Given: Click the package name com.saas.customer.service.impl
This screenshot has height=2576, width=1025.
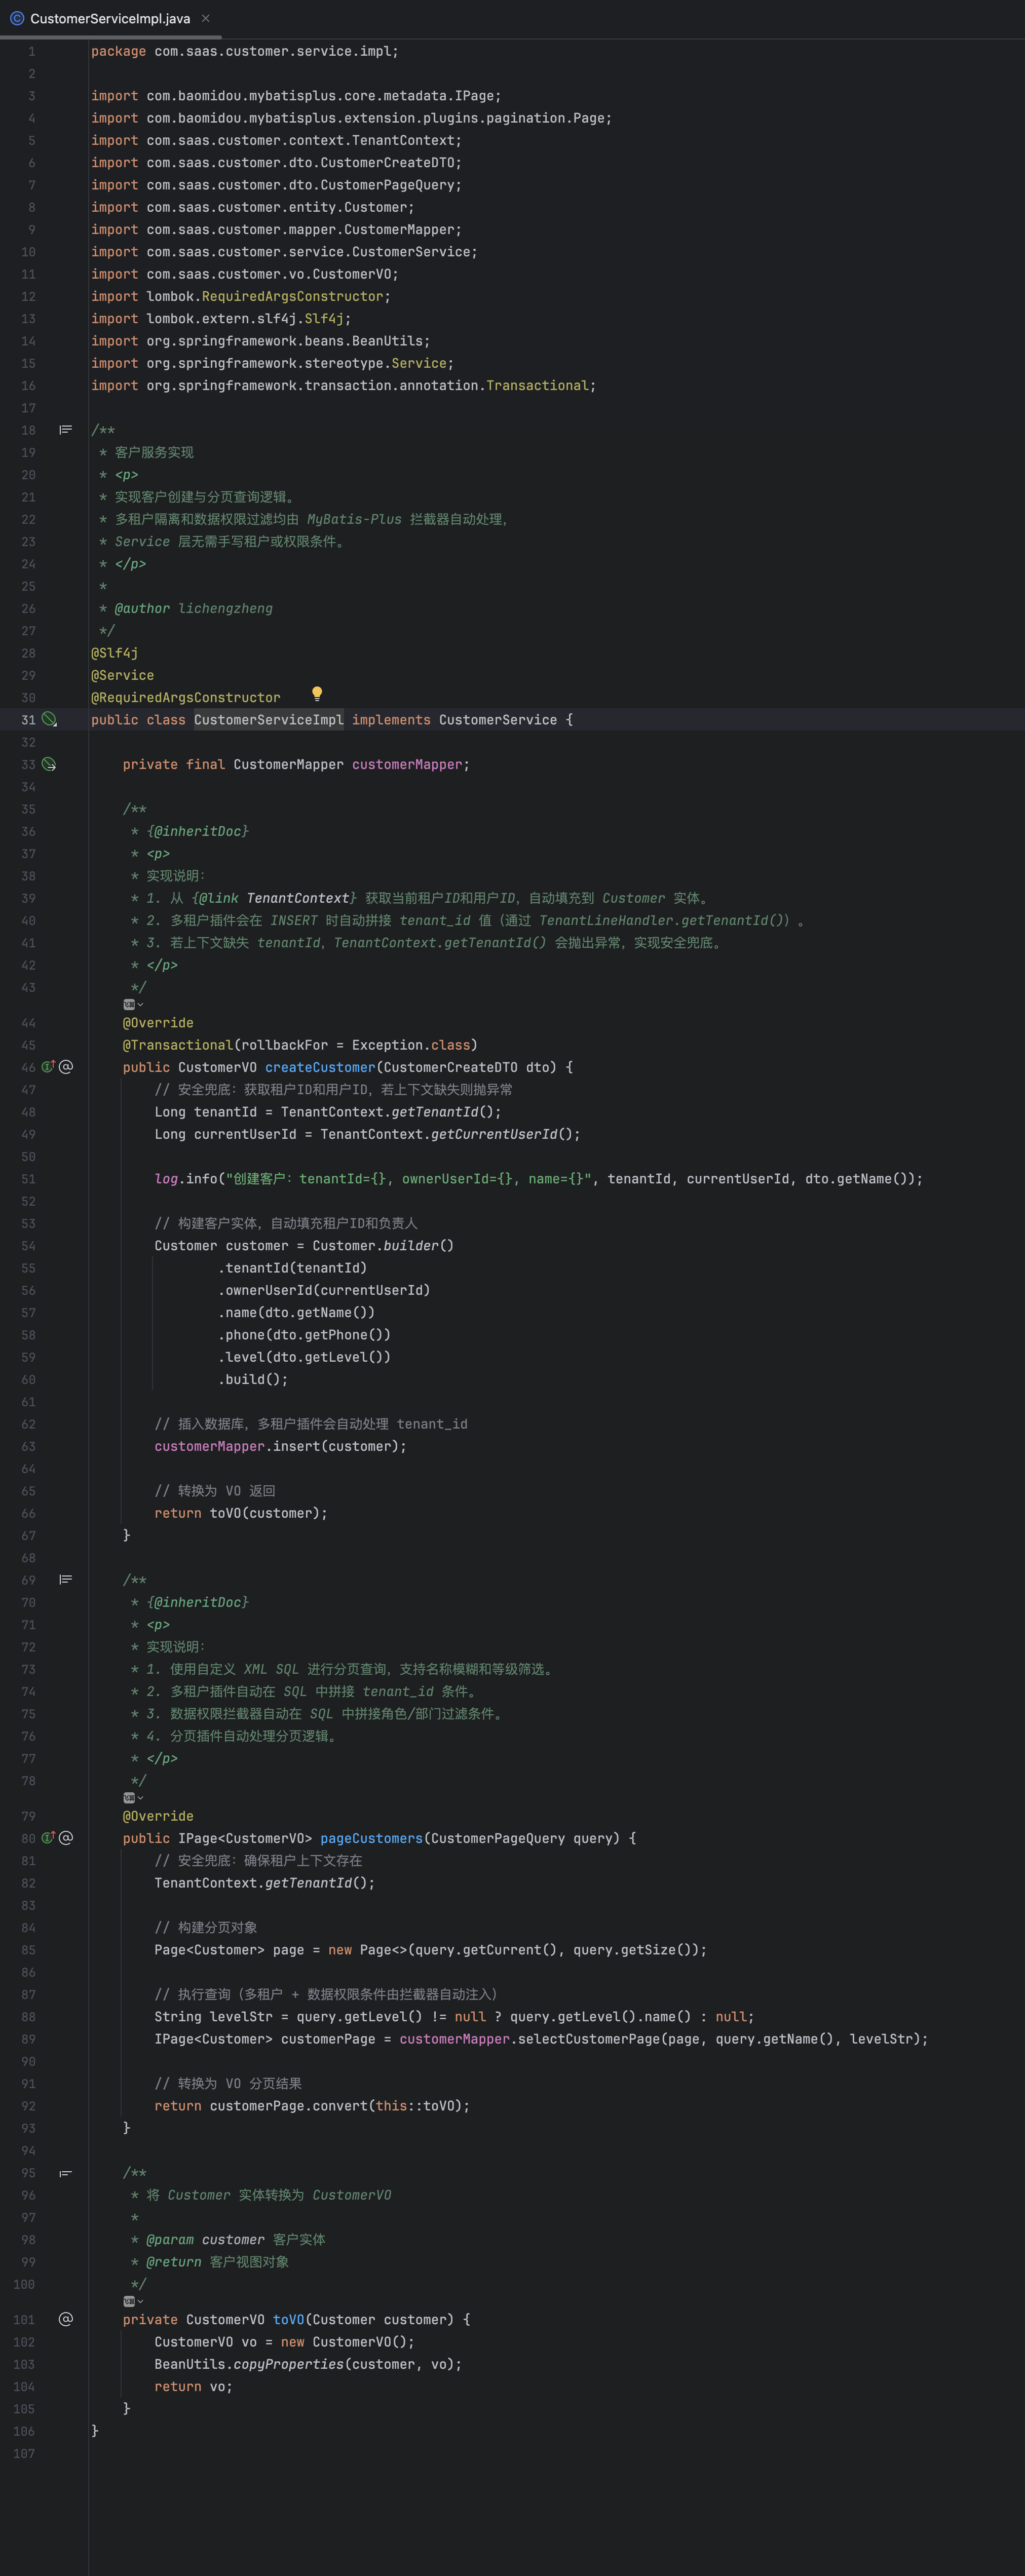Looking at the screenshot, I should (272, 51).
